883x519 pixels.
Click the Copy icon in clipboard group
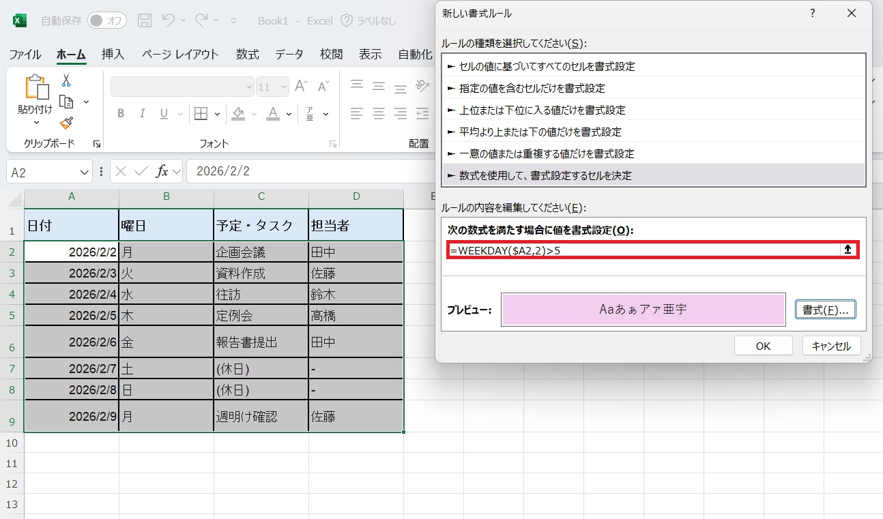(66, 102)
